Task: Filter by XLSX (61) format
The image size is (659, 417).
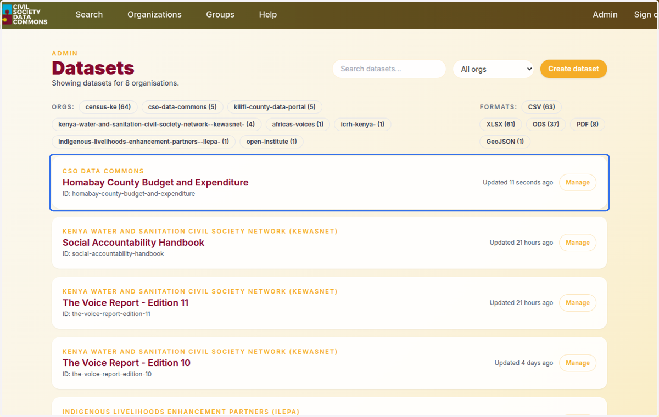Action: [501, 125]
